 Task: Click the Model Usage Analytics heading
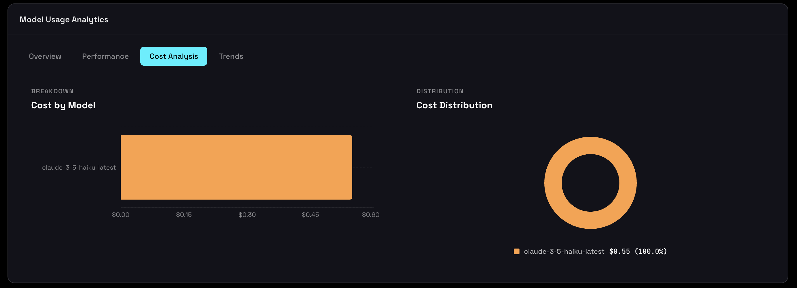[64, 19]
